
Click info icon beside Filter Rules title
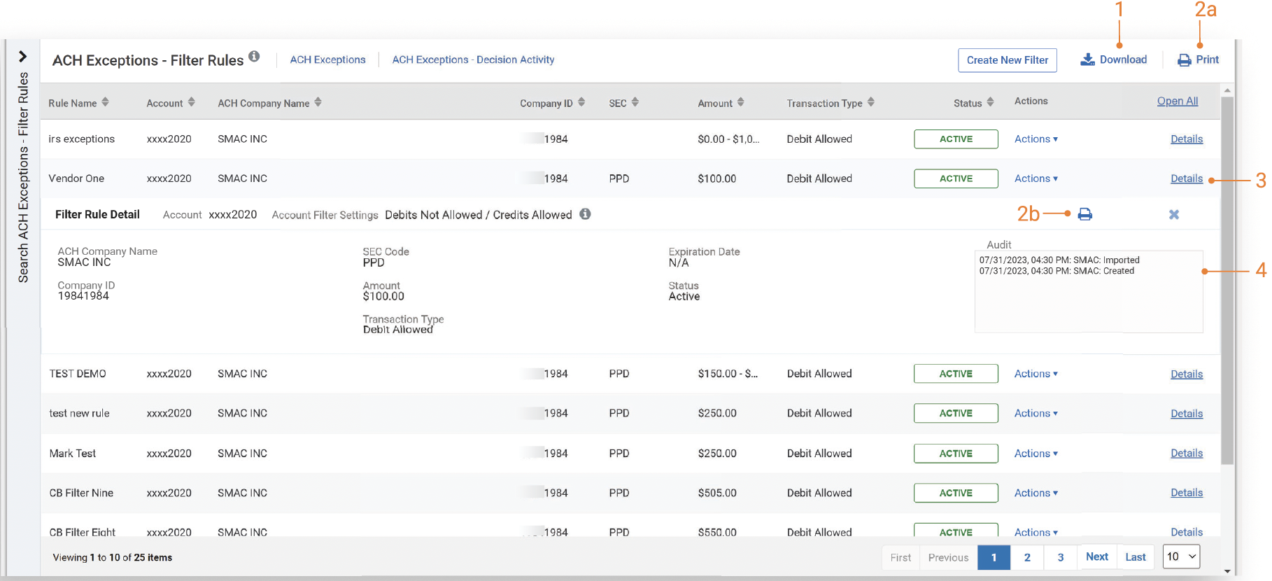pos(254,57)
